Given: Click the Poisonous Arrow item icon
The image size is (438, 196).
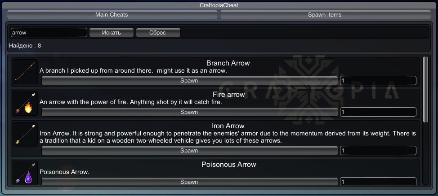Looking at the screenshot, I should [25, 173].
